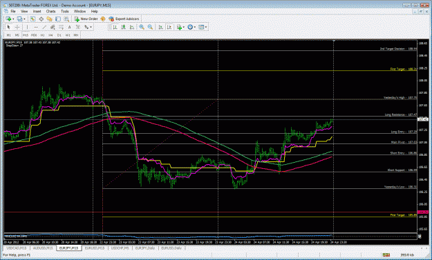Switch chart to H1 timeframe

42,35
